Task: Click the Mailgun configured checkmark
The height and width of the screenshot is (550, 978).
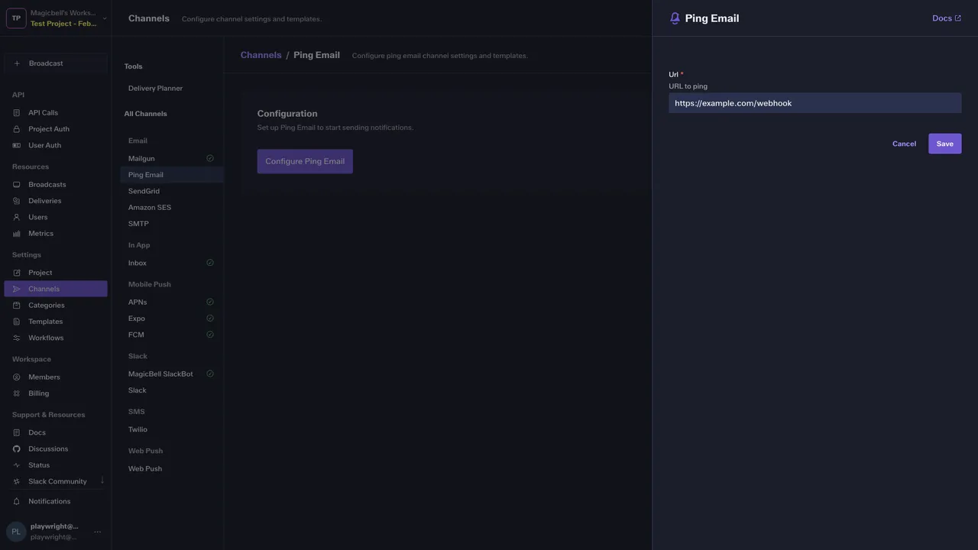Action: (x=210, y=158)
